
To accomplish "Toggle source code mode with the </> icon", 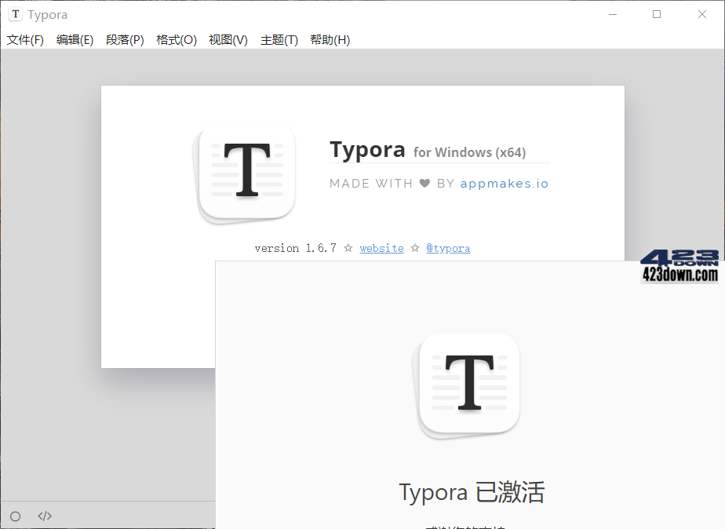I will coord(44,516).
